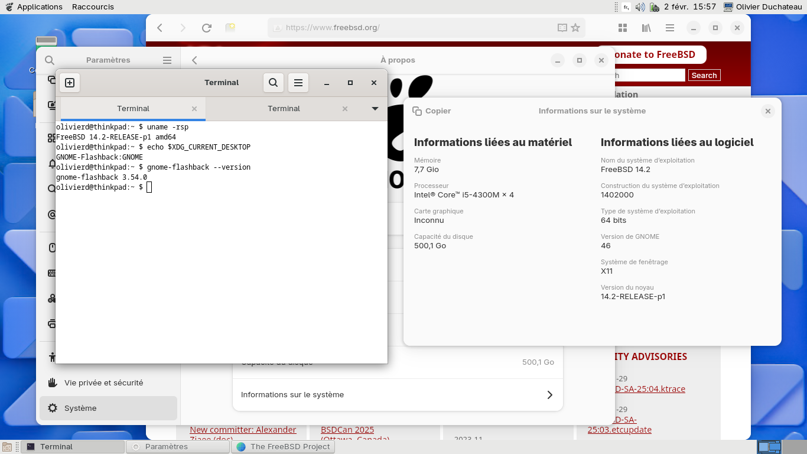Open search in the Paramètres sidebar
Screen dimensions: 807x454
point(50,60)
